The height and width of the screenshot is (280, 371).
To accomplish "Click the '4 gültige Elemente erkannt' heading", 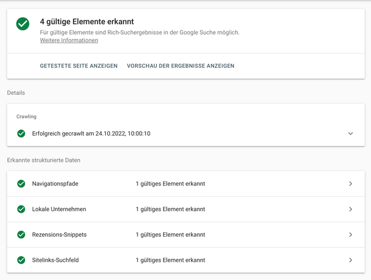I will coord(87,22).
